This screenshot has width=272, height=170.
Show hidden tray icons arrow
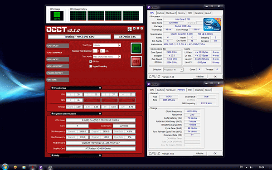pos(247,167)
